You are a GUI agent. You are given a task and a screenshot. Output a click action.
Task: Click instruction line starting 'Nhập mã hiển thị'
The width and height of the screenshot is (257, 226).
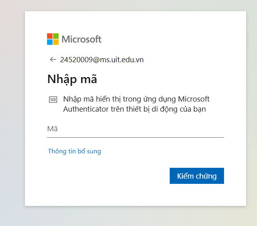coord(136,99)
